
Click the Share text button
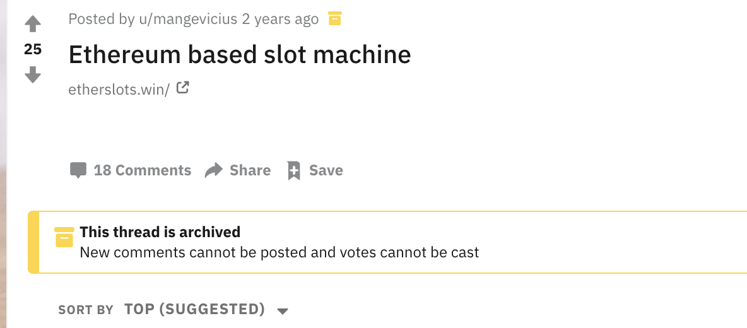pos(250,170)
